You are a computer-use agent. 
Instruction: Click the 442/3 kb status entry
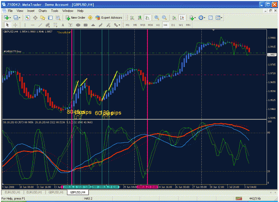(255, 198)
